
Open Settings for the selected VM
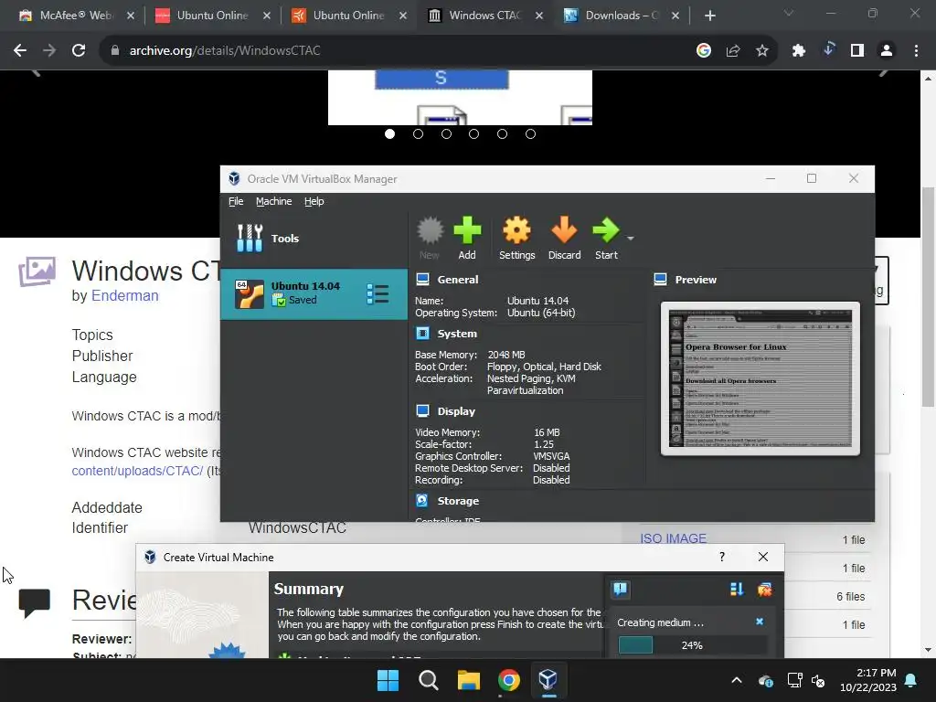[x=517, y=239]
